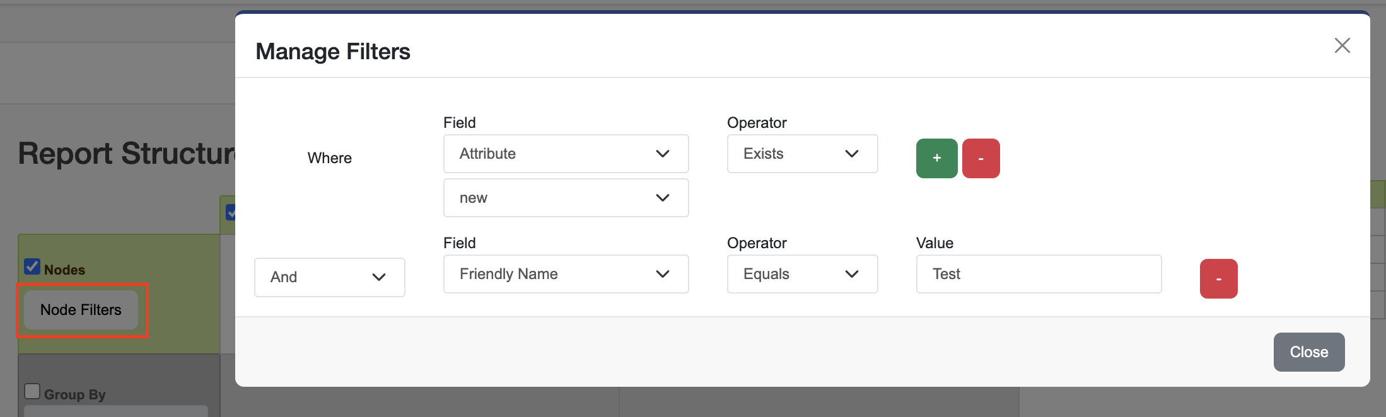Open Node Filters

pos(81,310)
